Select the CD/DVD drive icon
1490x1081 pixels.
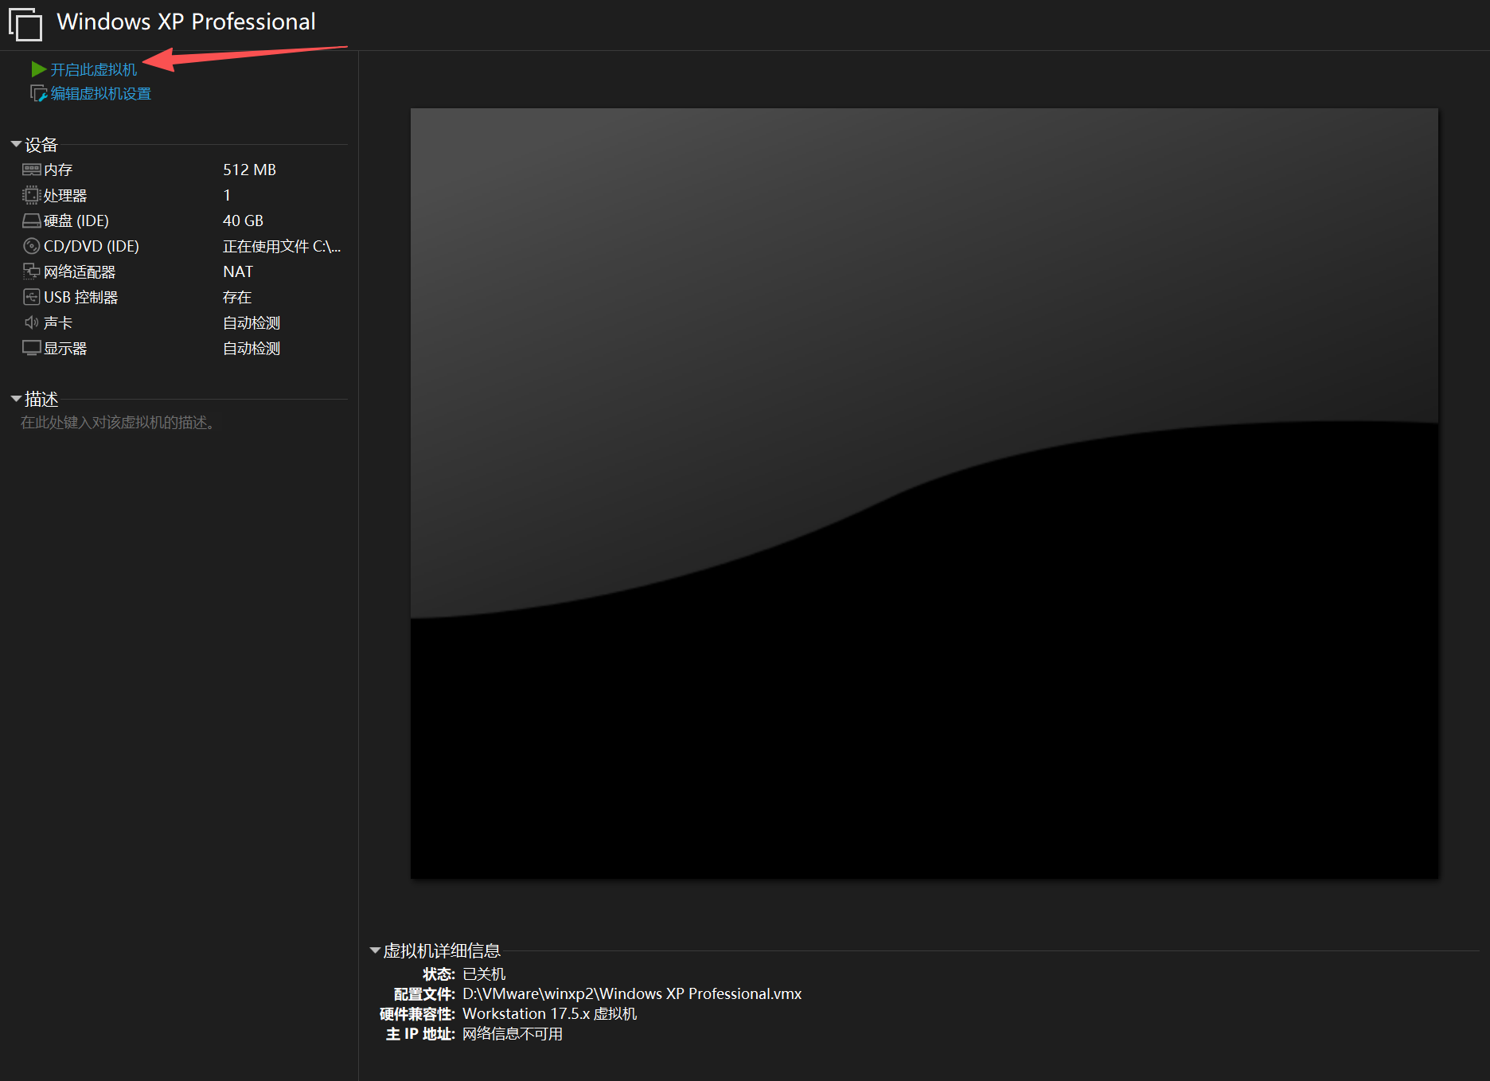[32, 246]
